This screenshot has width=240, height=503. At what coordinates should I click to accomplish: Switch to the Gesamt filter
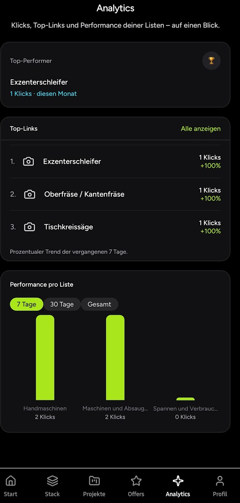[99, 305]
